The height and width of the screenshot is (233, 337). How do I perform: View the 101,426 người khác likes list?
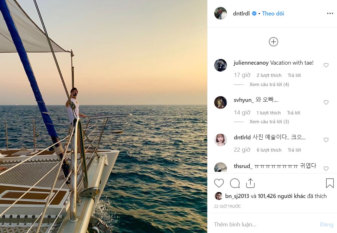point(282,196)
